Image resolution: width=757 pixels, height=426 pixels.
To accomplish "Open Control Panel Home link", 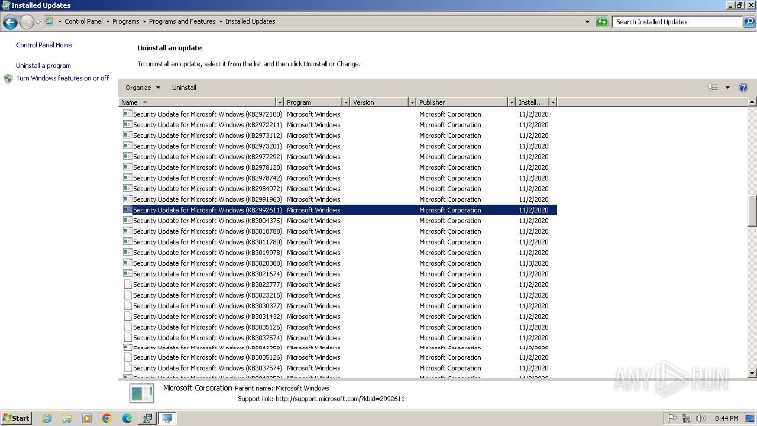I will click(44, 45).
